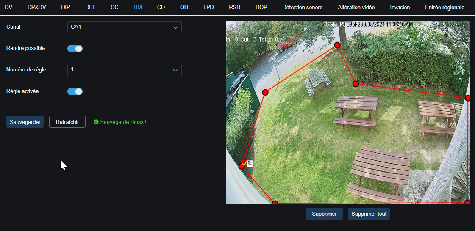Click the Supprimer tout button
The image size is (475, 231).
click(369, 214)
